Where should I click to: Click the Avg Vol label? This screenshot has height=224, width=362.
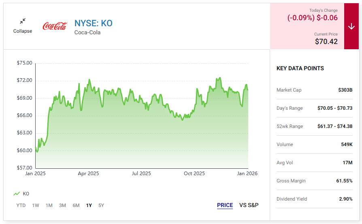coord(285,163)
